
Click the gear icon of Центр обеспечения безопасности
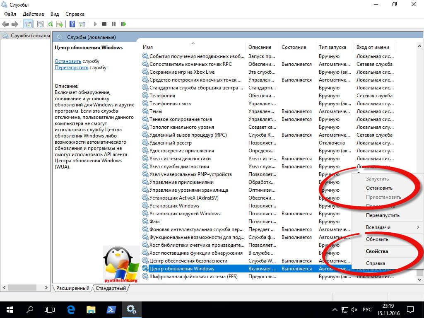click(x=145, y=261)
